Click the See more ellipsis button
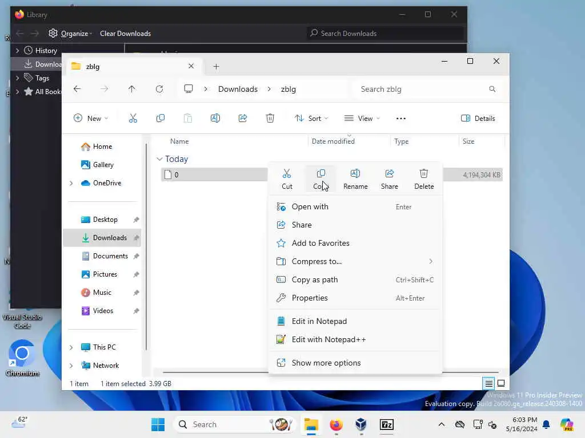This screenshot has width=585, height=438. (x=400, y=119)
